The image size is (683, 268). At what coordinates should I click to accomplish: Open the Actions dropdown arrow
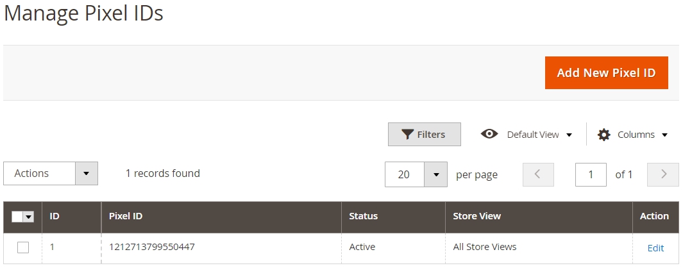[x=86, y=174]
